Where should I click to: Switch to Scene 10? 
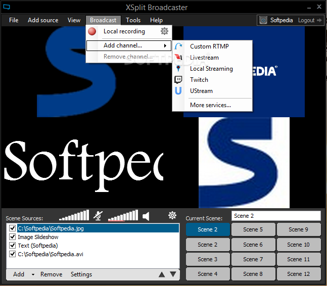pos(299,244)
